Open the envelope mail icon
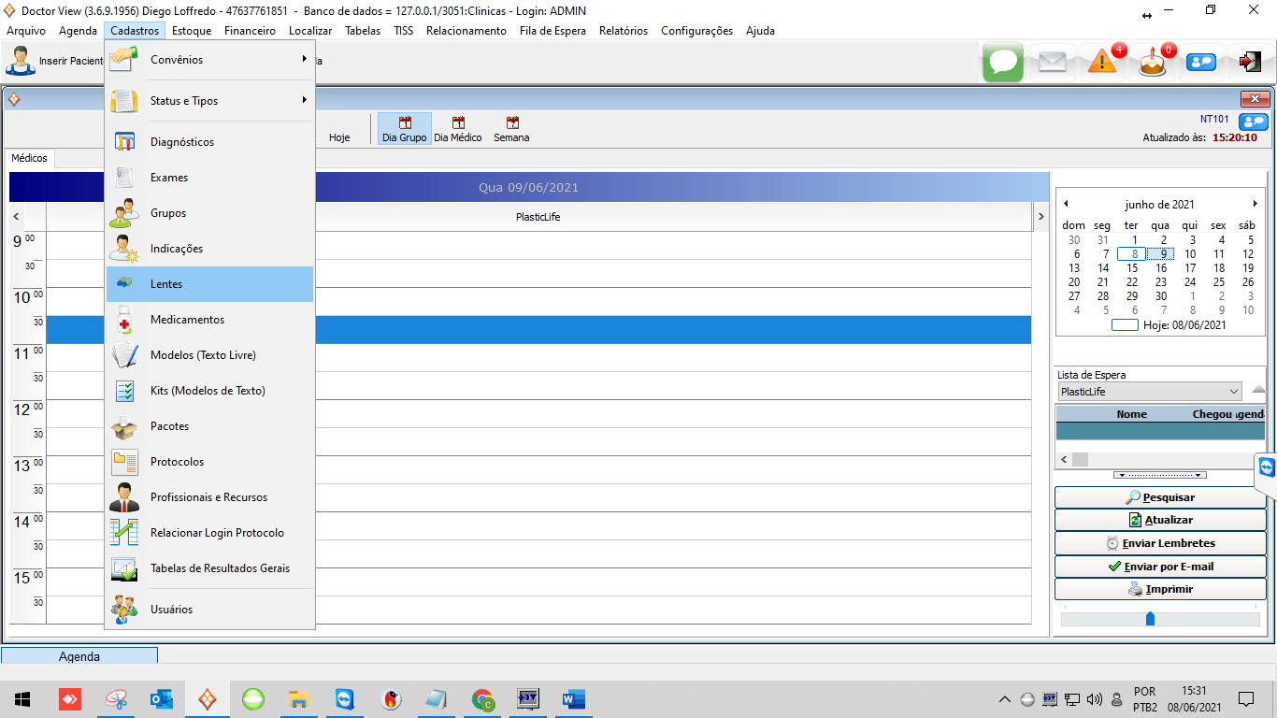This screenshot has height=718, width=1277. pyautogui.click(x=1053, y=63)
